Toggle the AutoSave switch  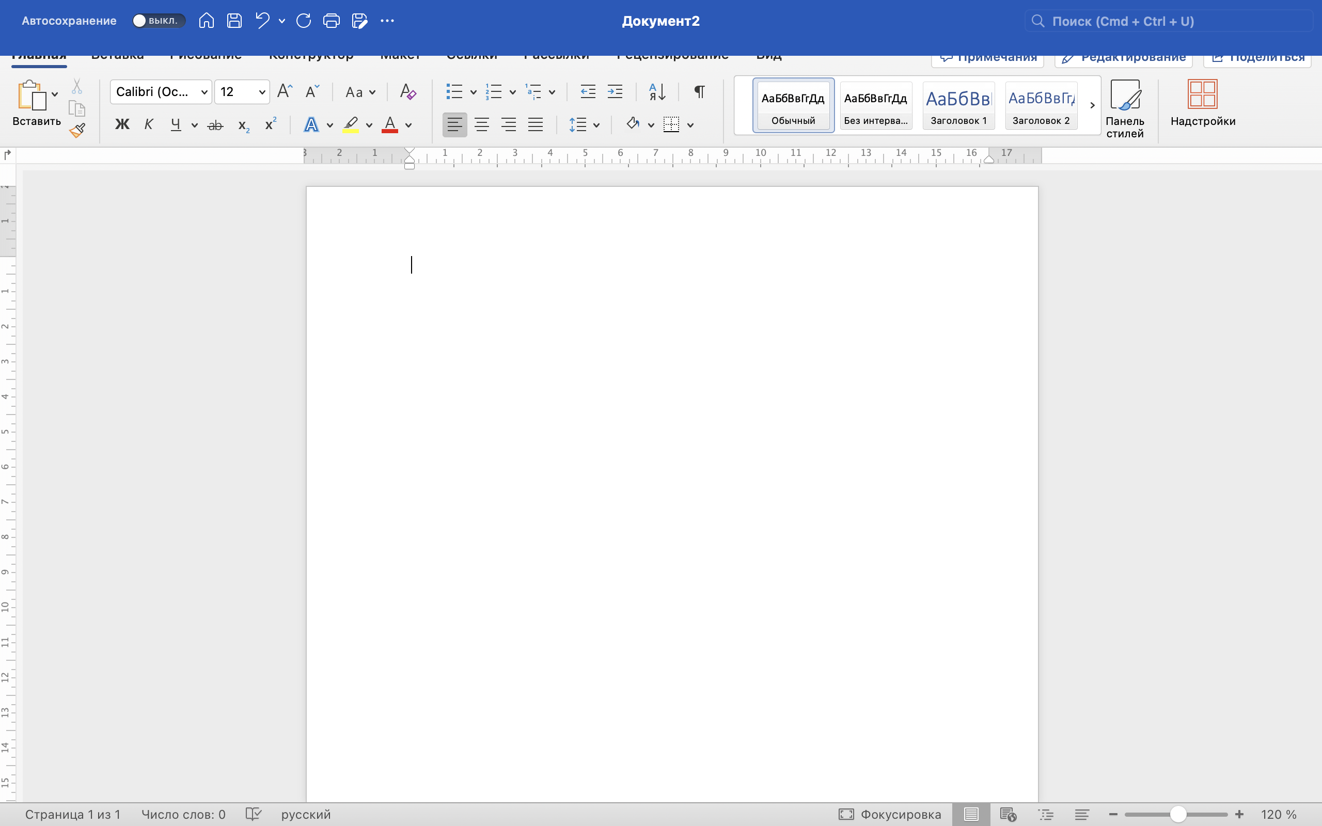point(158,21)
